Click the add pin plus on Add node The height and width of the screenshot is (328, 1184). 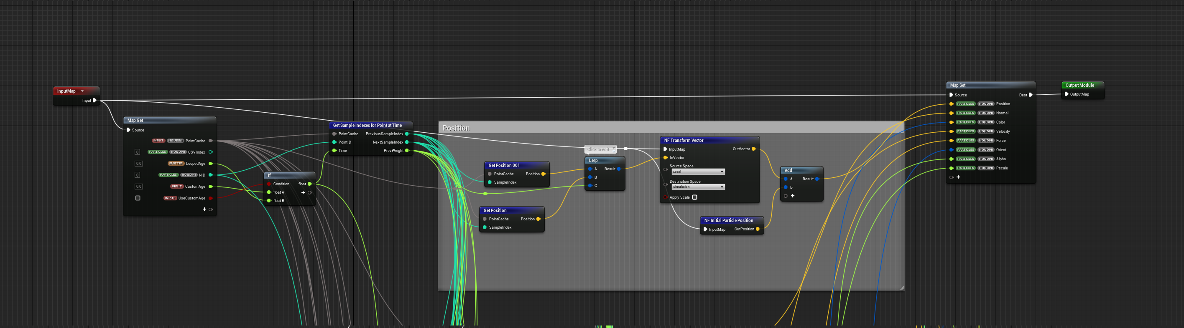tap(793, 196)
